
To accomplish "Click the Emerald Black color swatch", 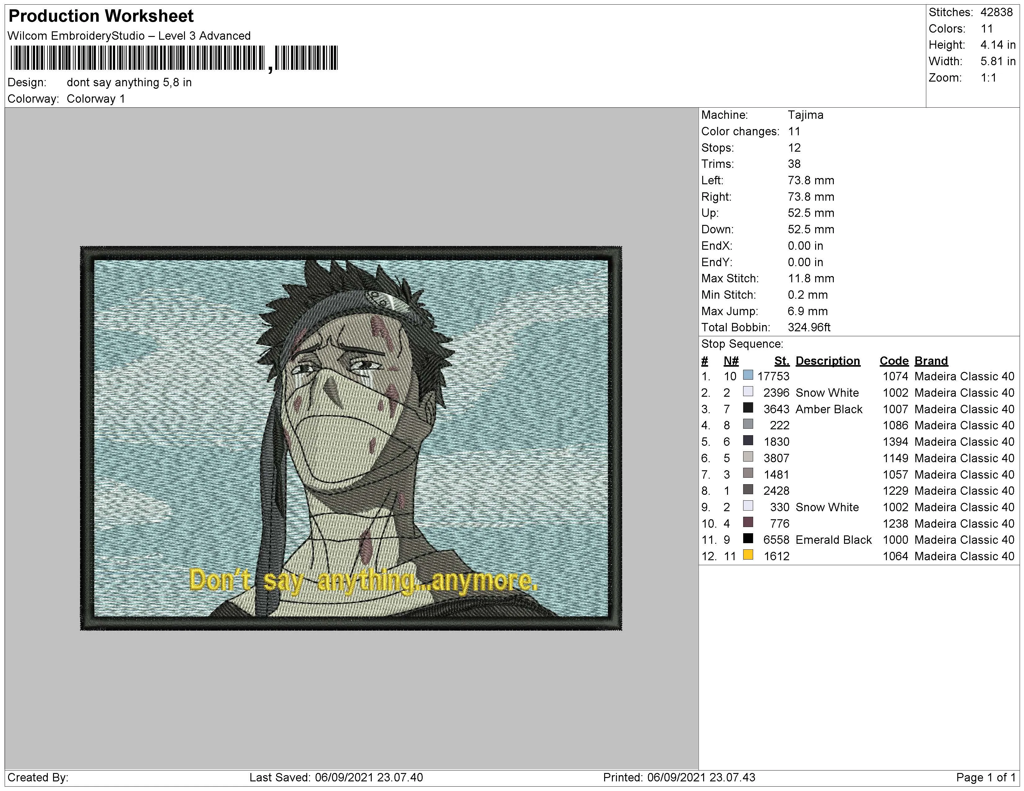I will pos(748,539).
